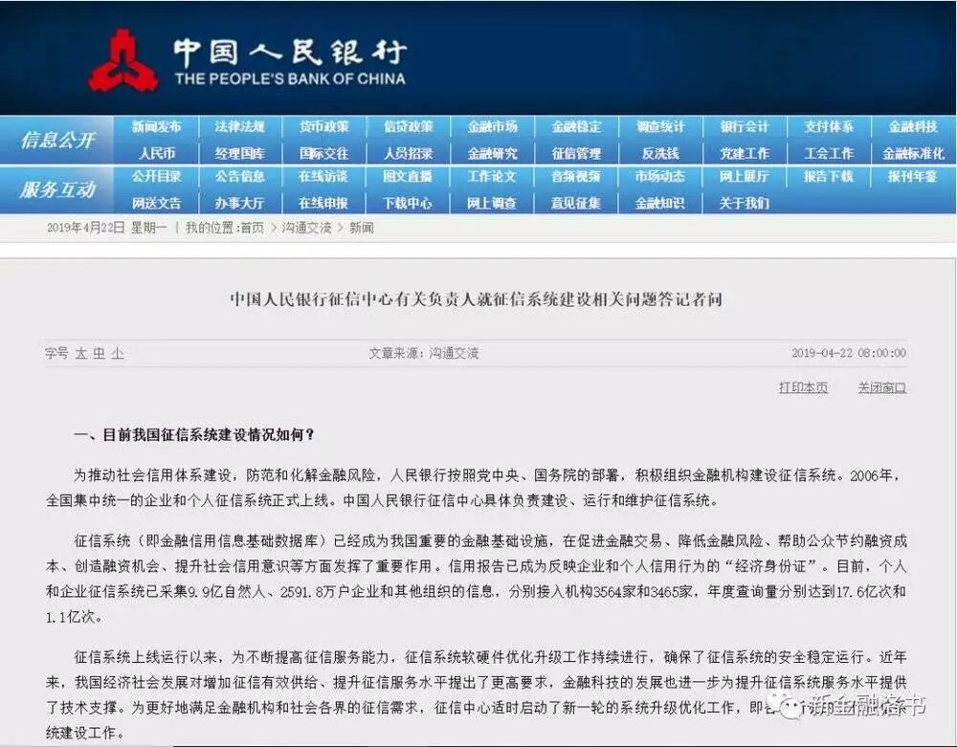Visit the 意见征集 page

click(576, 203)
